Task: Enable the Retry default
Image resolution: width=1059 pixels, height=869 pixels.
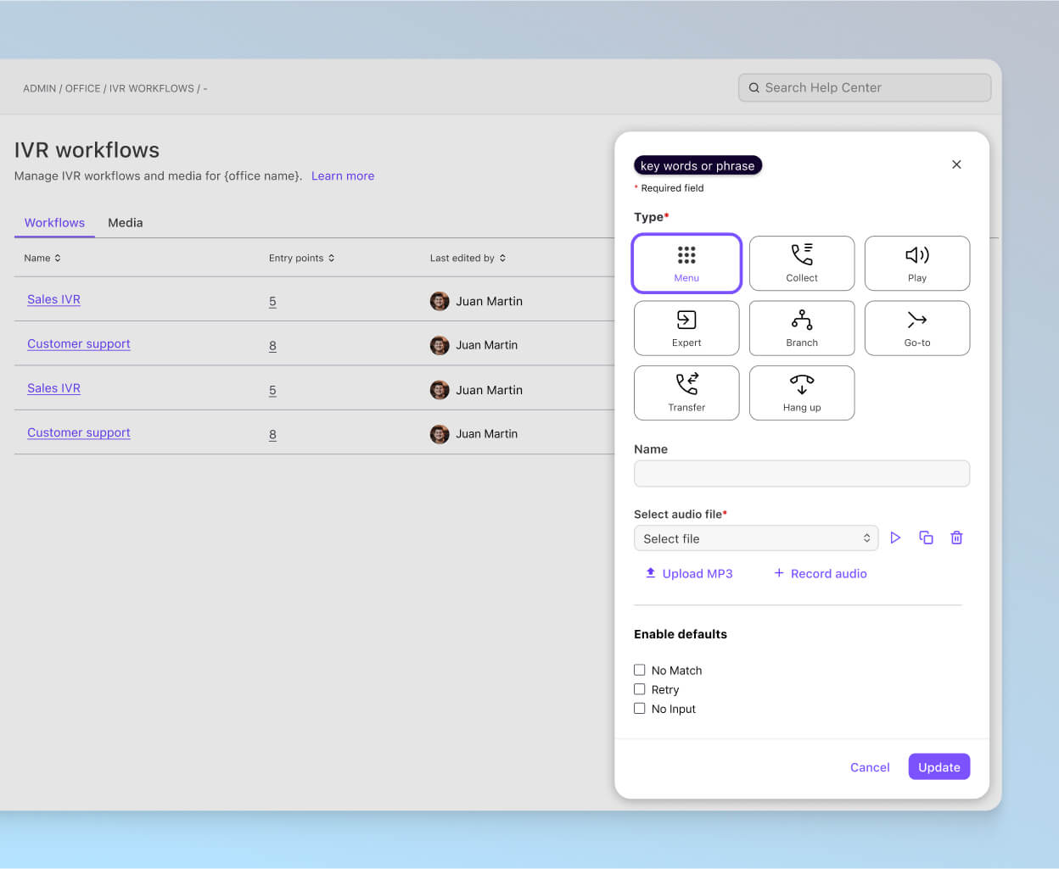Action: [x=639, y=689]
